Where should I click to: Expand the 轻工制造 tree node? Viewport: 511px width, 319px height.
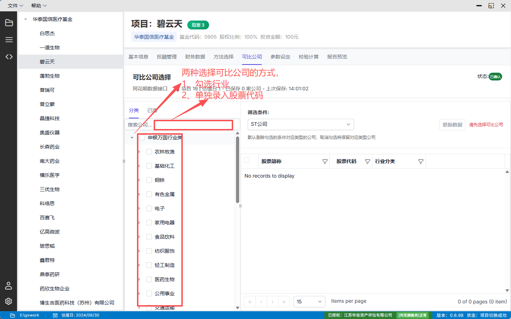click(x=139, y=265)
